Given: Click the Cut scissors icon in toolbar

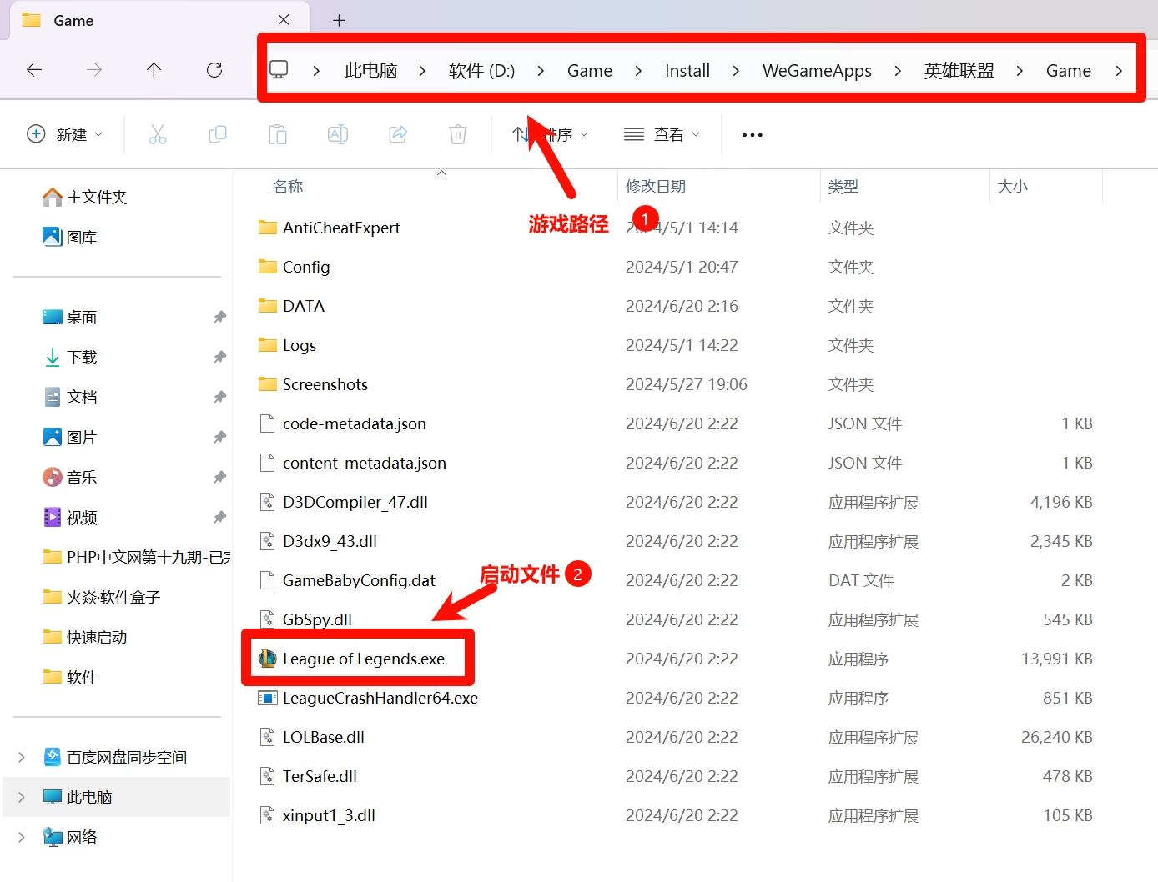Looking at the screenshot, I should click(158, 134).
